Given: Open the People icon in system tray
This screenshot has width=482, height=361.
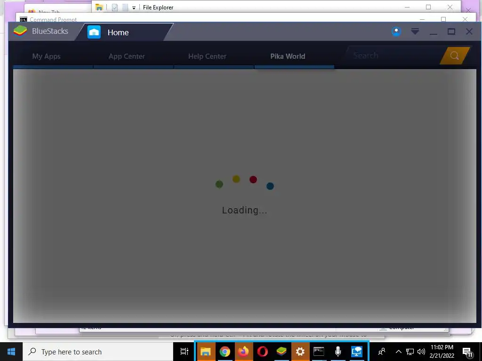Looking at the screenshot, I should click(382, 352).
